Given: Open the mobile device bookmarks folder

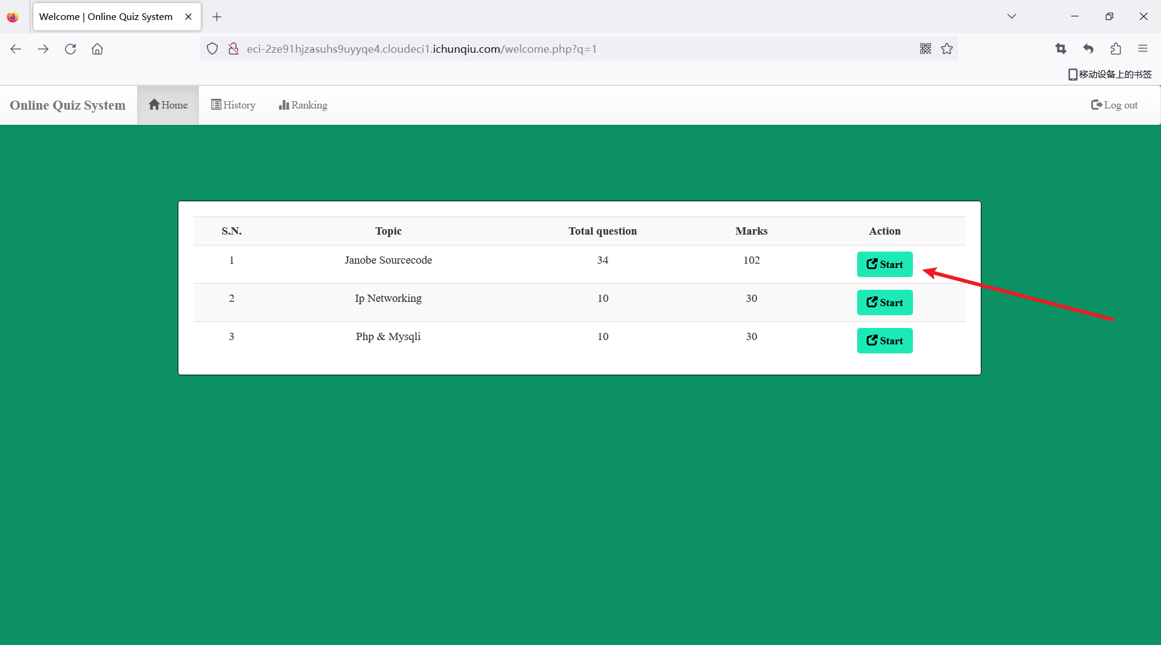Looking at the screenshot, I should coord(1110,74).
